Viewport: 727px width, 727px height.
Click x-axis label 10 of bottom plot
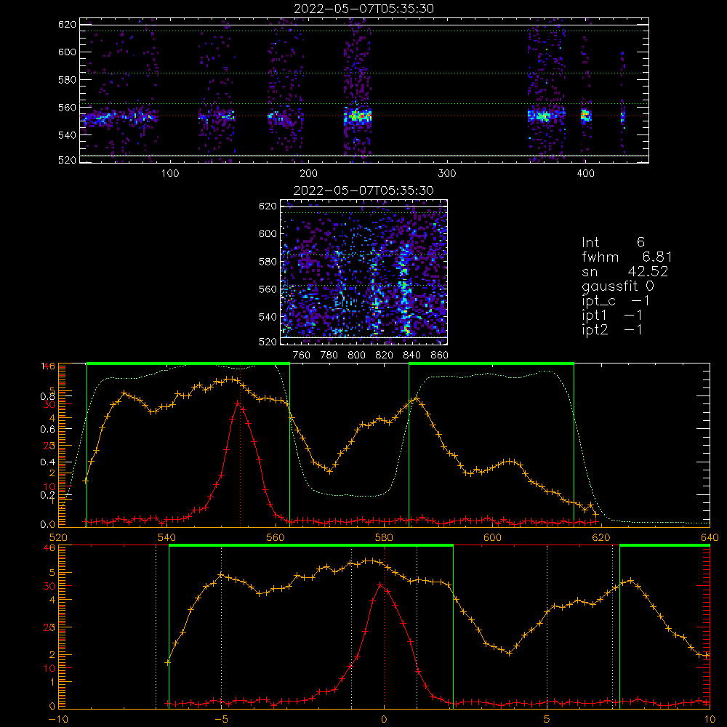710,719
